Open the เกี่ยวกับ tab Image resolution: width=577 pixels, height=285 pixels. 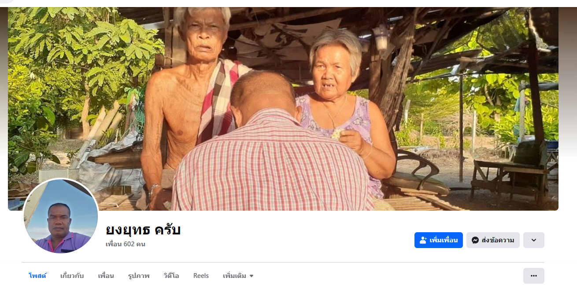coord(72,276)
